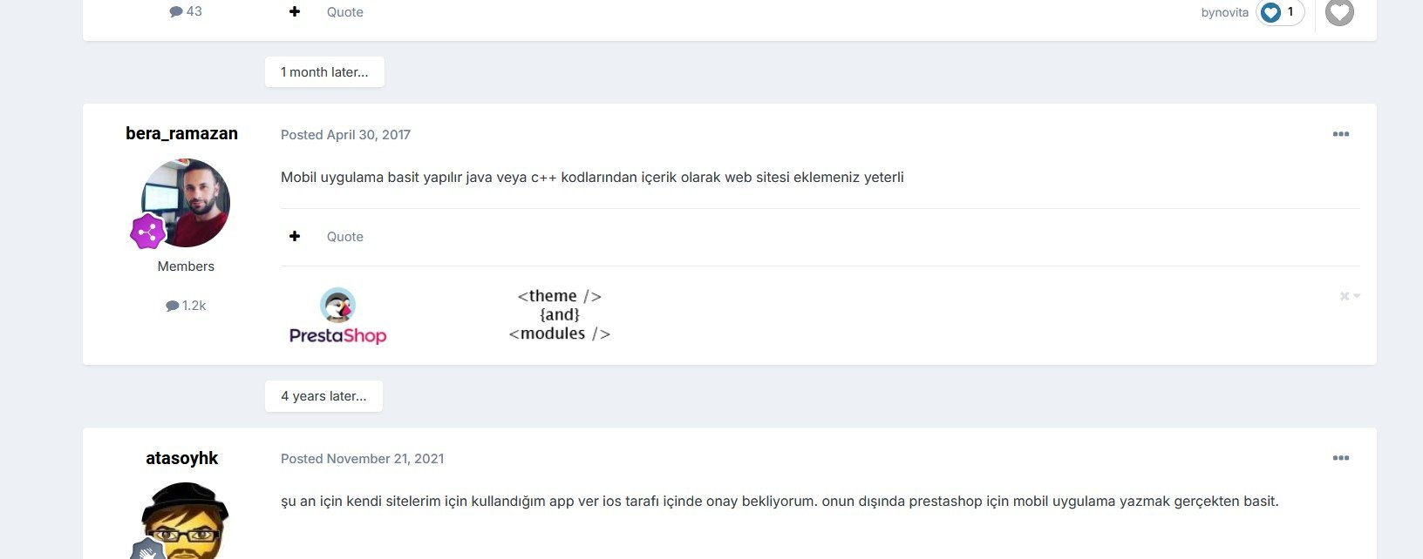Image resolution: width=1423 pixels, height=559 pixels.
Task: Click Quote on the topmost post
Action: tap(344, 12)
